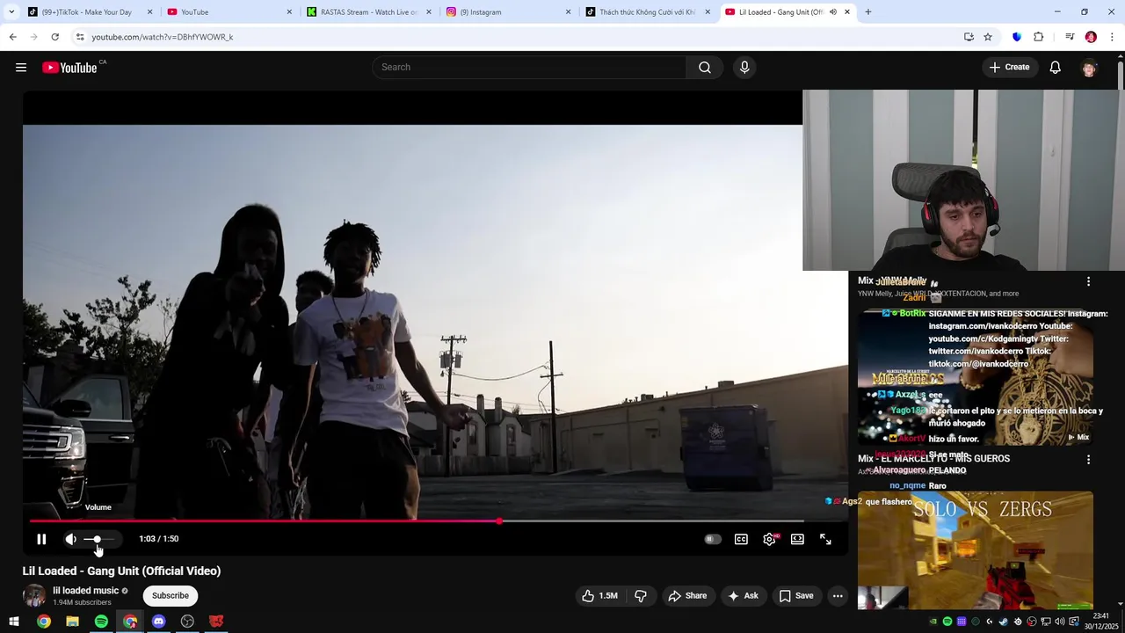This screenshot has height=633, width=1125.
Task: Open a new browser tab
Action: coord(868,12)
